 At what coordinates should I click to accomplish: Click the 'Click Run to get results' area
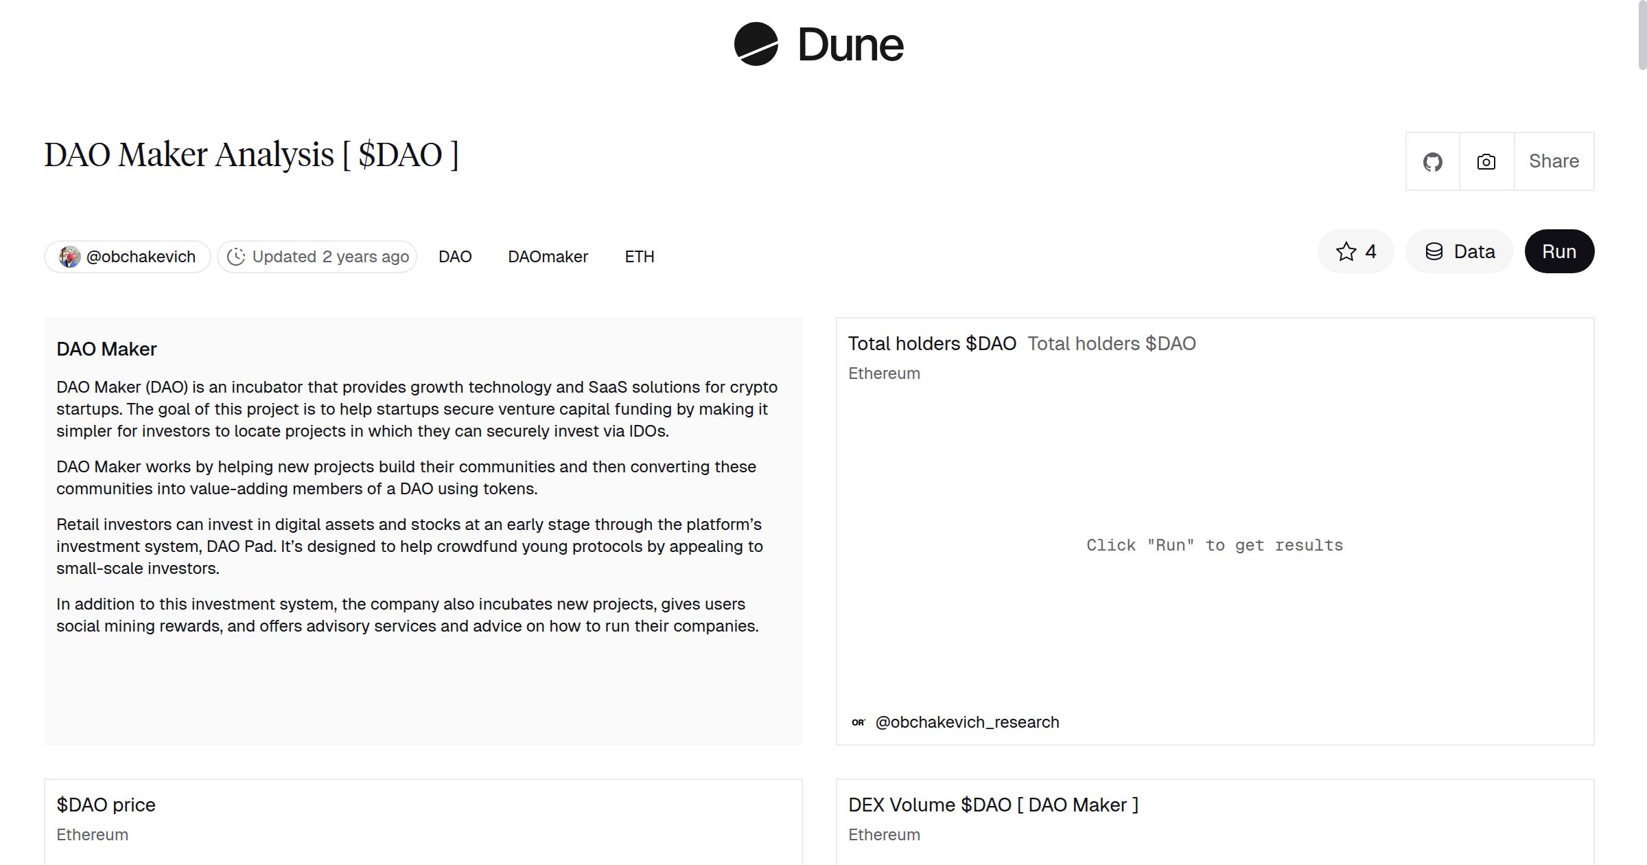(x=1215, y=544)
